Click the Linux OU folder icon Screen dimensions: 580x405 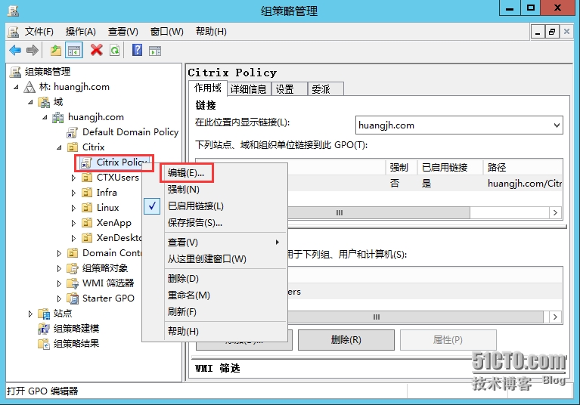pos(87,208)
